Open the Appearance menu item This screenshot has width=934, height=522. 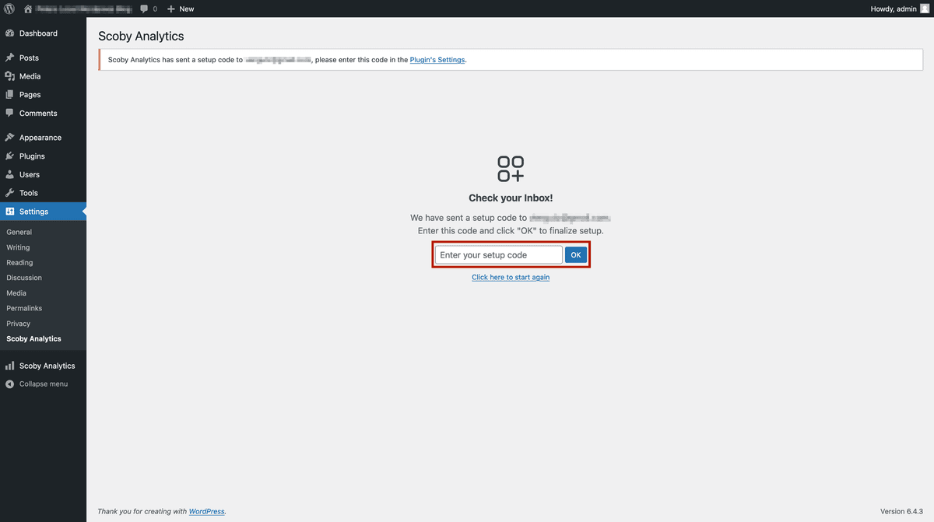(43, 138)
